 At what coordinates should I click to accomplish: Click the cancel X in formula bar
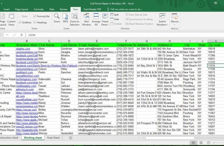coord(7,35)
